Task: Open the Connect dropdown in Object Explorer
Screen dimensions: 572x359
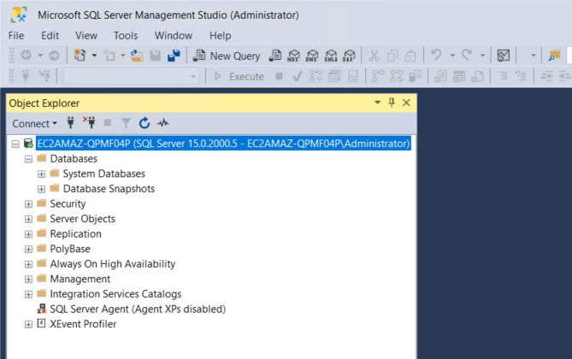Action: coord(35,123)
